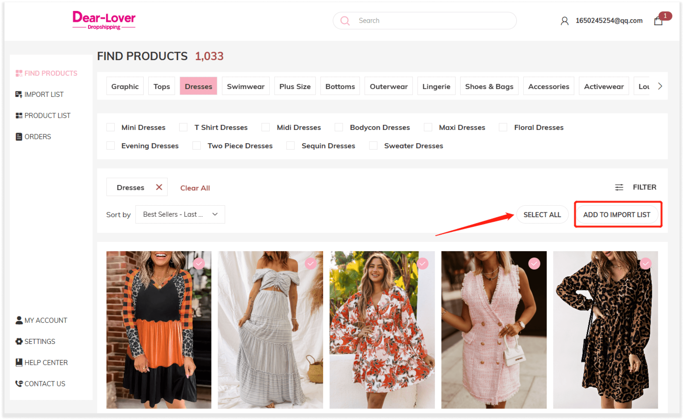The image size is (684, 420).
Task: Open the Orders sidebar icon
Action: (19, 136)
